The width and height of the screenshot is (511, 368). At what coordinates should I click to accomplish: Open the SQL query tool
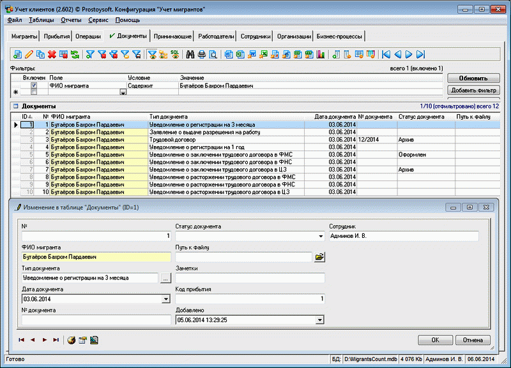tap(174, 55)
